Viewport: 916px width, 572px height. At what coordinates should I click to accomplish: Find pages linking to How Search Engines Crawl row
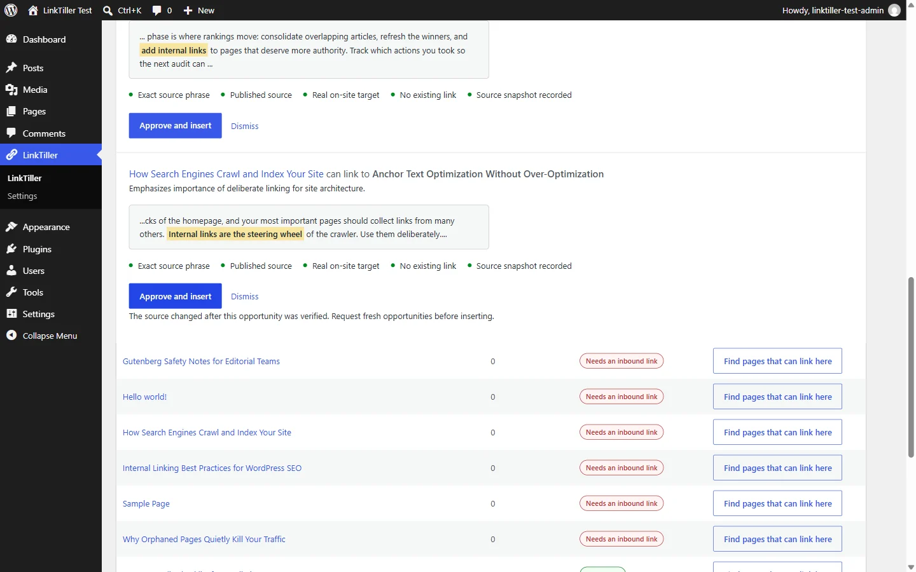click(x=777, y=432)
